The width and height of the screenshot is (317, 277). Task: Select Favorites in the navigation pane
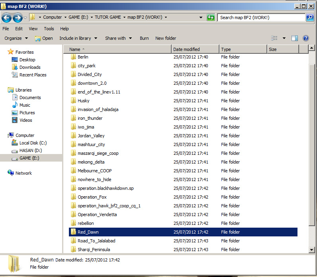[24, 52]
